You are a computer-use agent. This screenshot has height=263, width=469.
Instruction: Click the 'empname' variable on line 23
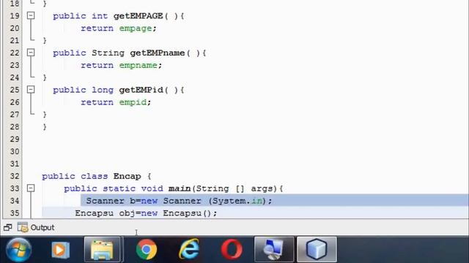(x=139, y=66)
